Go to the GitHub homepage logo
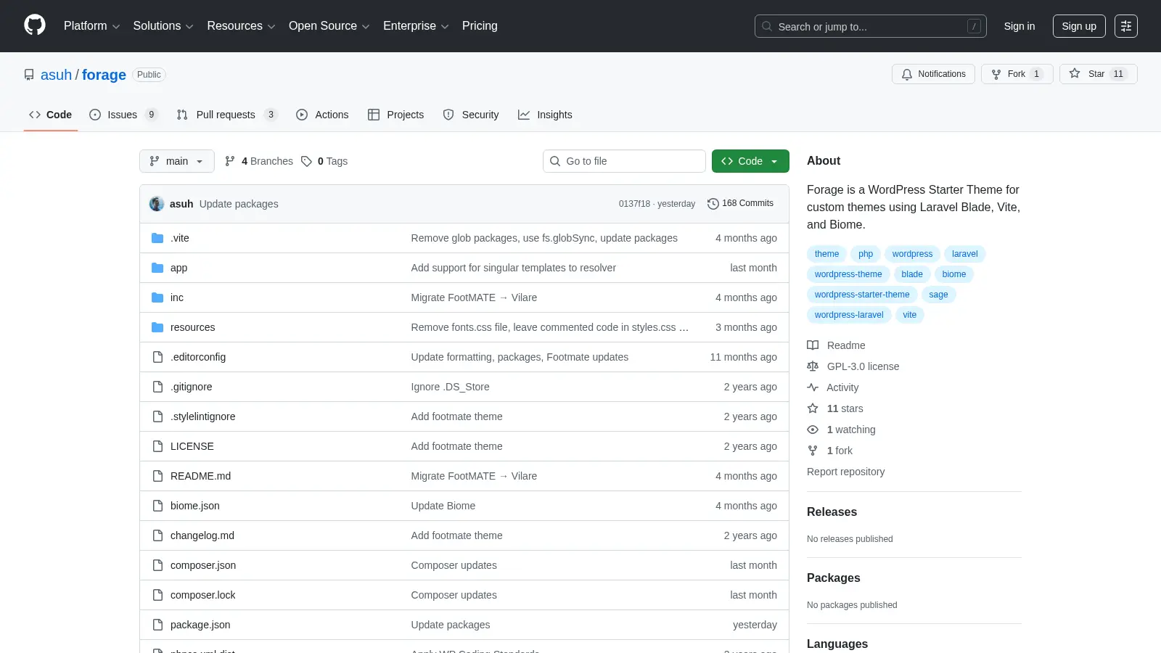Screen dimensions: 1161x653 tap(35, 25)
